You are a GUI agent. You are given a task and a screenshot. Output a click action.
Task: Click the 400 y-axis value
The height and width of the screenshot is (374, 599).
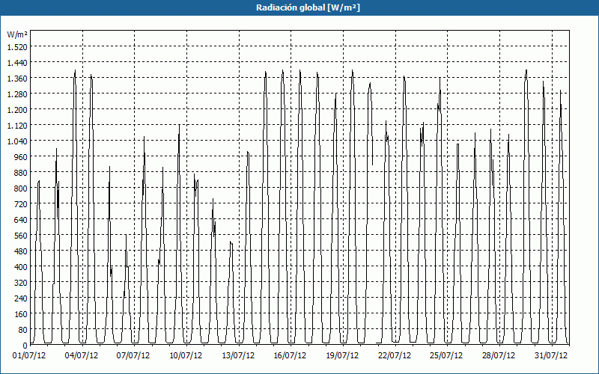click(21, 267)
